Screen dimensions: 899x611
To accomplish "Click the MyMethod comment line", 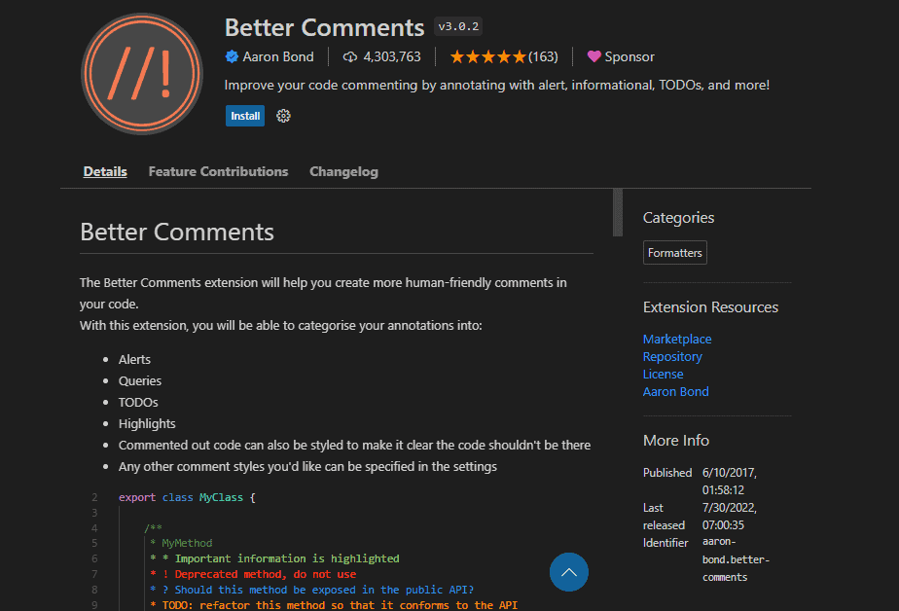I will (181, 543).
